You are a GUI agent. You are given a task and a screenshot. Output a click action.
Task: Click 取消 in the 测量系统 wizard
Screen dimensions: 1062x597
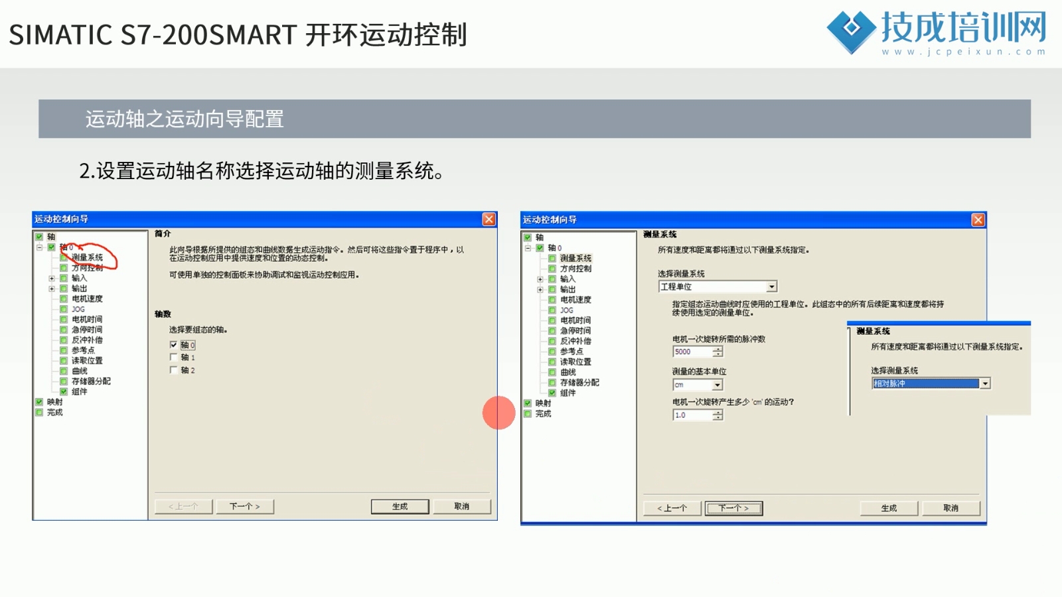click(950, 508)
